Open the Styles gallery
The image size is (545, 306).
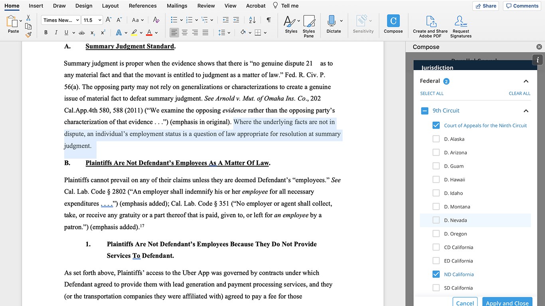pyautogui.click(x=291, y=24)
